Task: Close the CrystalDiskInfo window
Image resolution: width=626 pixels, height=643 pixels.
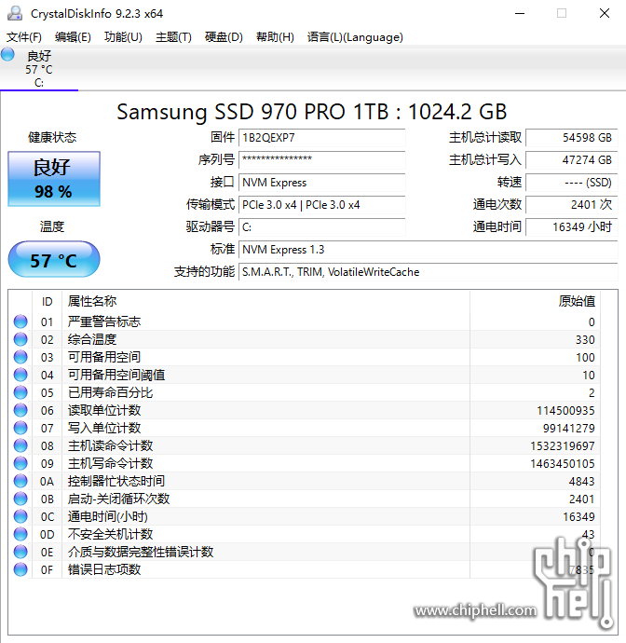Action: tap(605, 13)
